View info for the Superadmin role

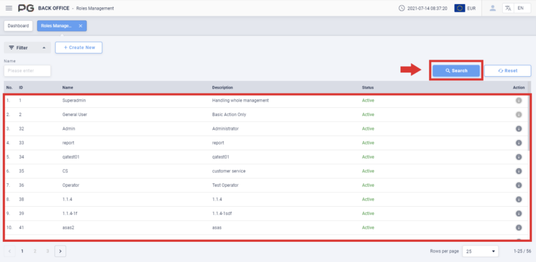coord(519,100)
